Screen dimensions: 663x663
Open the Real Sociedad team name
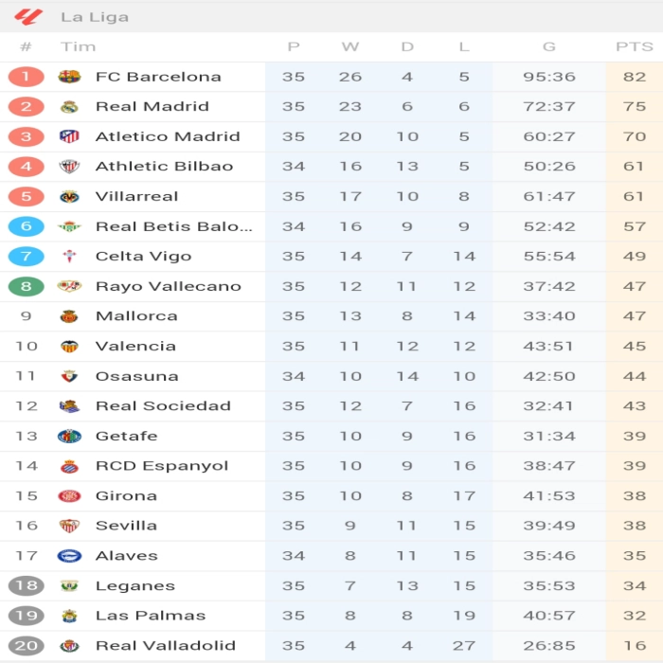(163, 406)
